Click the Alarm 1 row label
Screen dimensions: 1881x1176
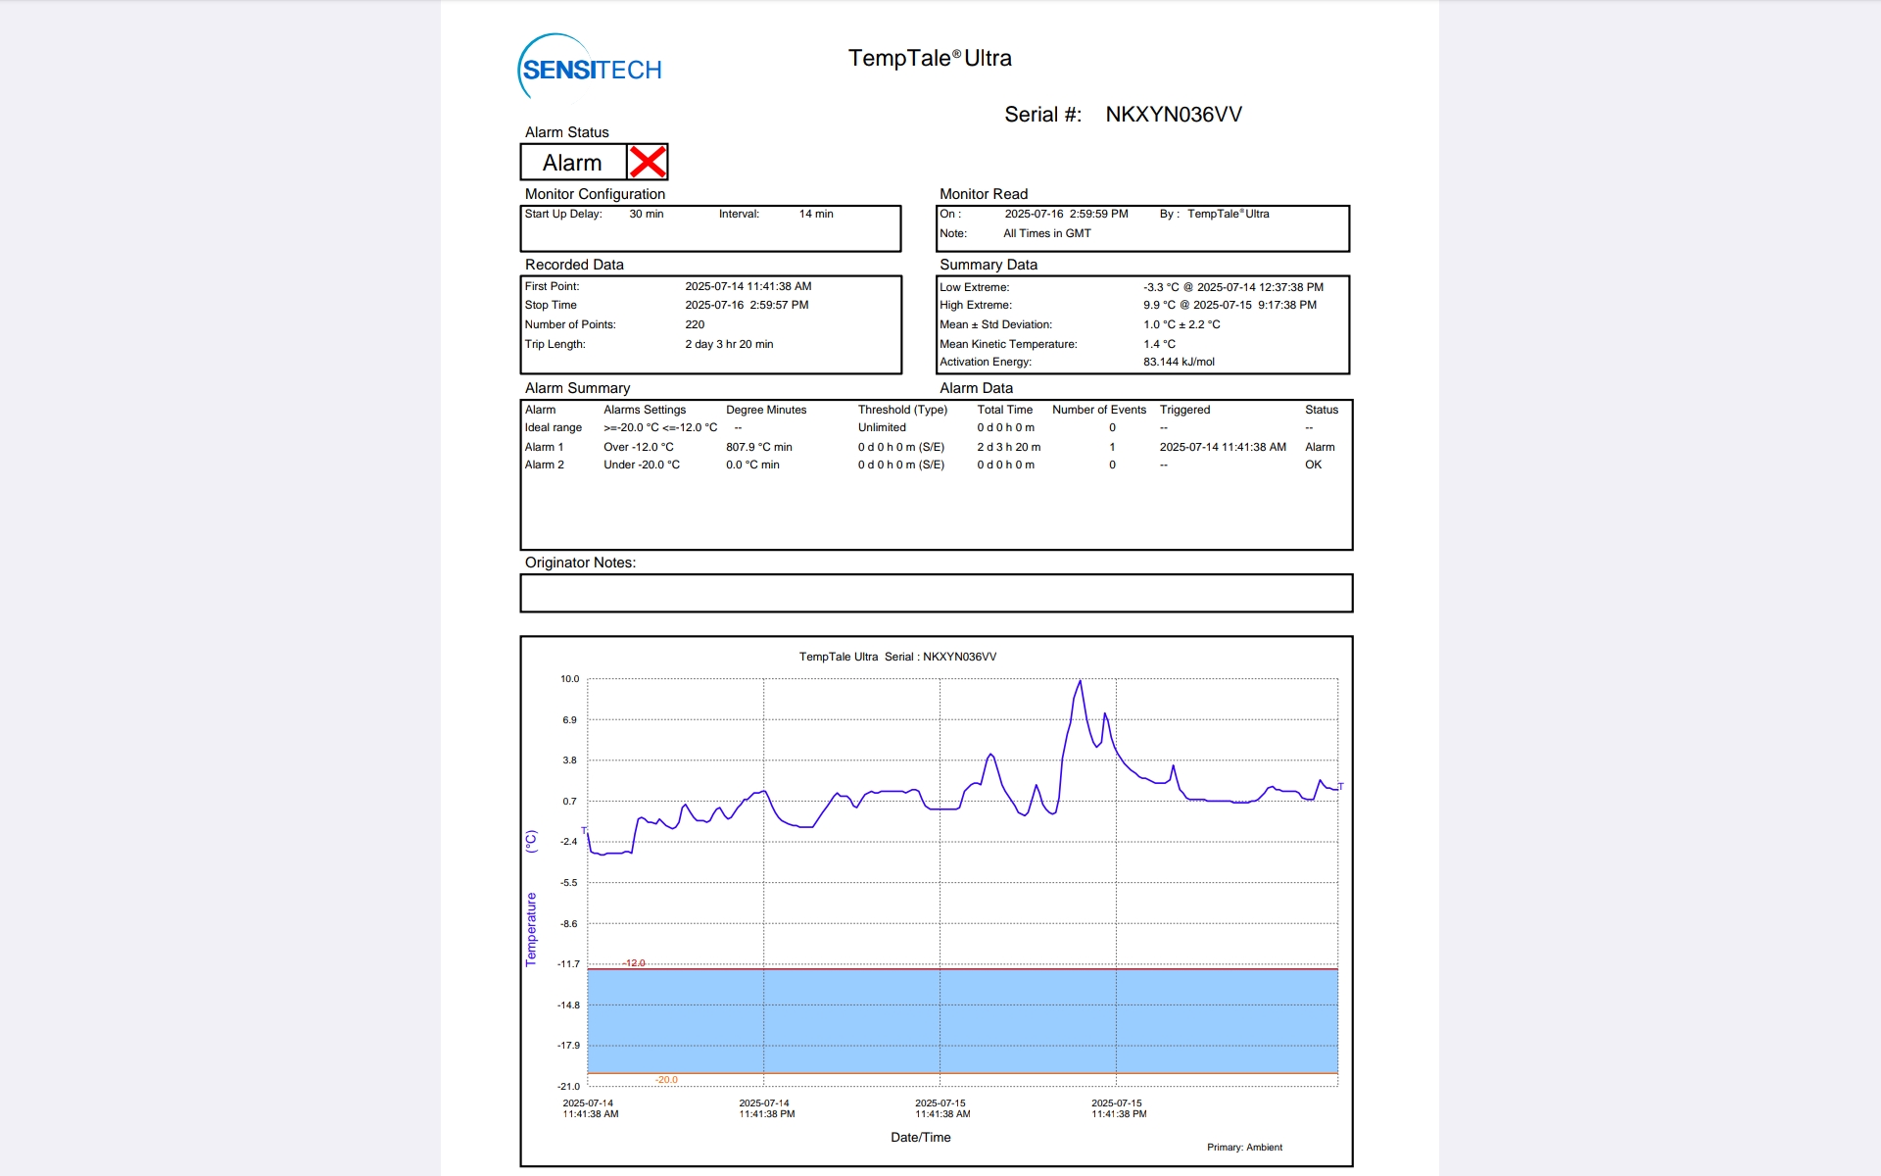[x=544, y=447]
